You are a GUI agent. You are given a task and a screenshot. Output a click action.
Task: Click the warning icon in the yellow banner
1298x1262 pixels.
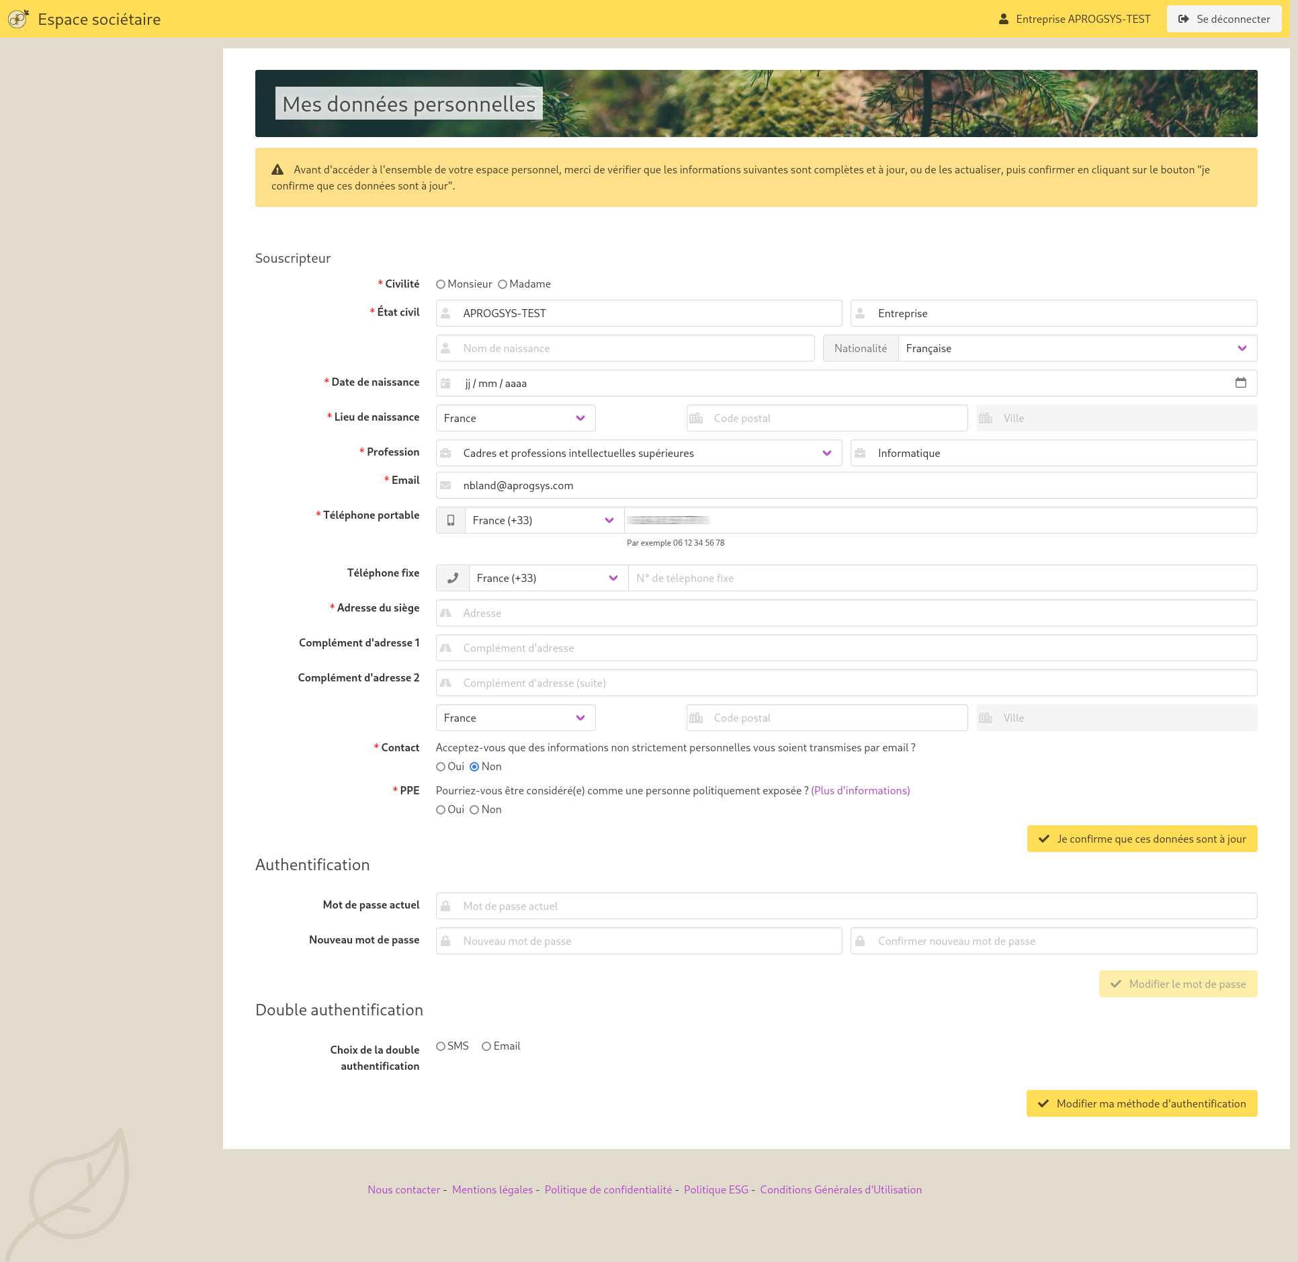tap(277, 169)
